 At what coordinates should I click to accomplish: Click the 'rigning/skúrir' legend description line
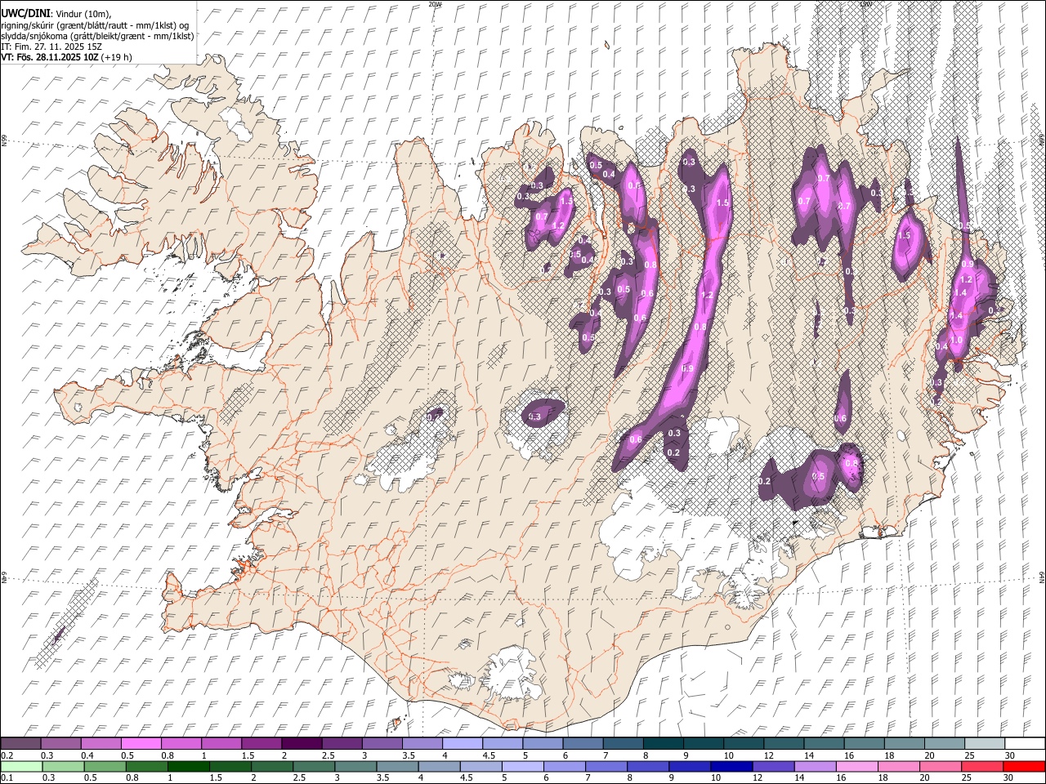(x=95, y=24)
